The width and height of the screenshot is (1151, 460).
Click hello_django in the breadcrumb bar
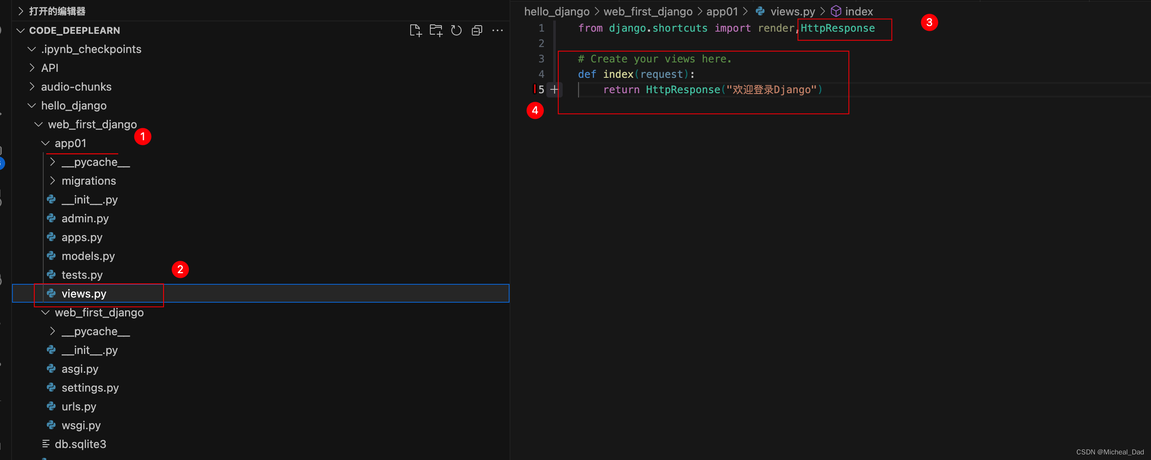(557, 11)
